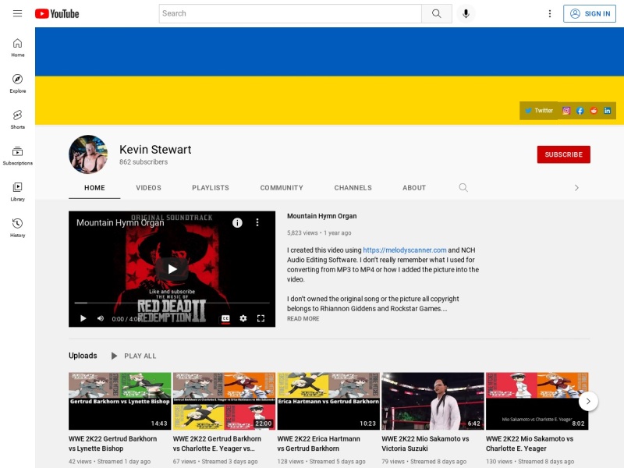Switch to the VIDEOS tab
This screenshot has width=624, height=468.
point(148,188)
